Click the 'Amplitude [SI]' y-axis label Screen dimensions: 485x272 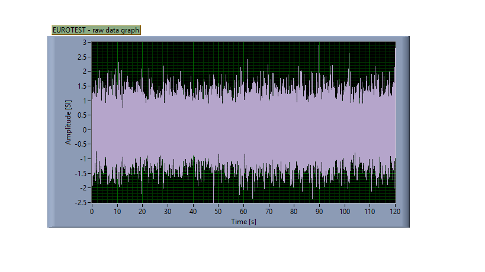point(68,122)
